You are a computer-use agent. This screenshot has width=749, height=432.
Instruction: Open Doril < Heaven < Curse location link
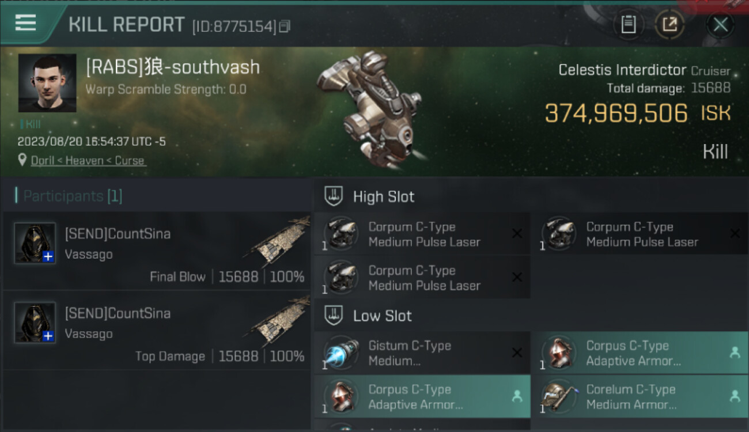[88, 161]
